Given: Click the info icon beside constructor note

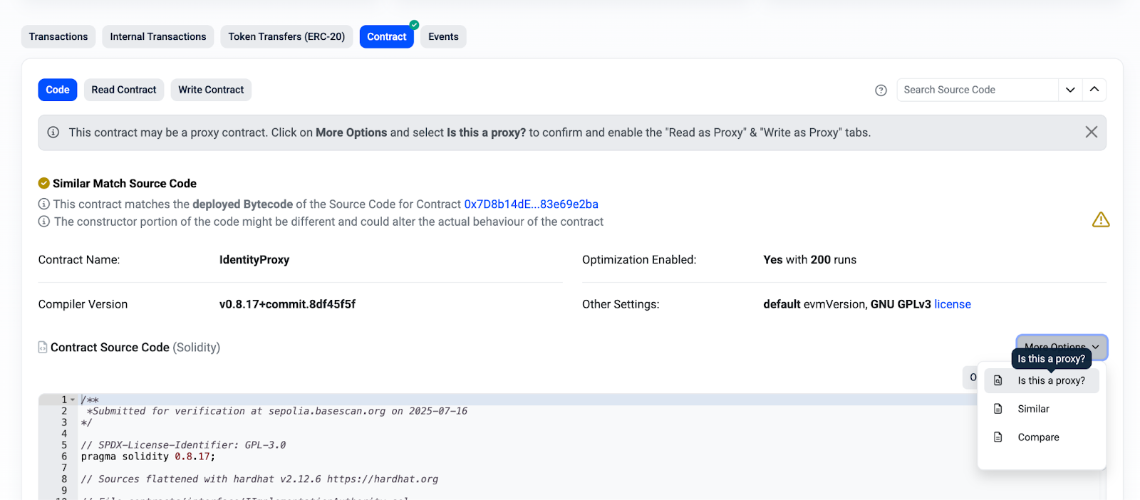Looking at the screenshot, I should (x=44, y=222).
